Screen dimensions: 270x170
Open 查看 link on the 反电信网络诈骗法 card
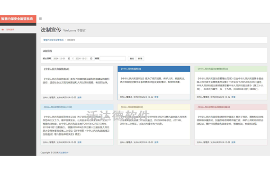(x=234, y=142)
